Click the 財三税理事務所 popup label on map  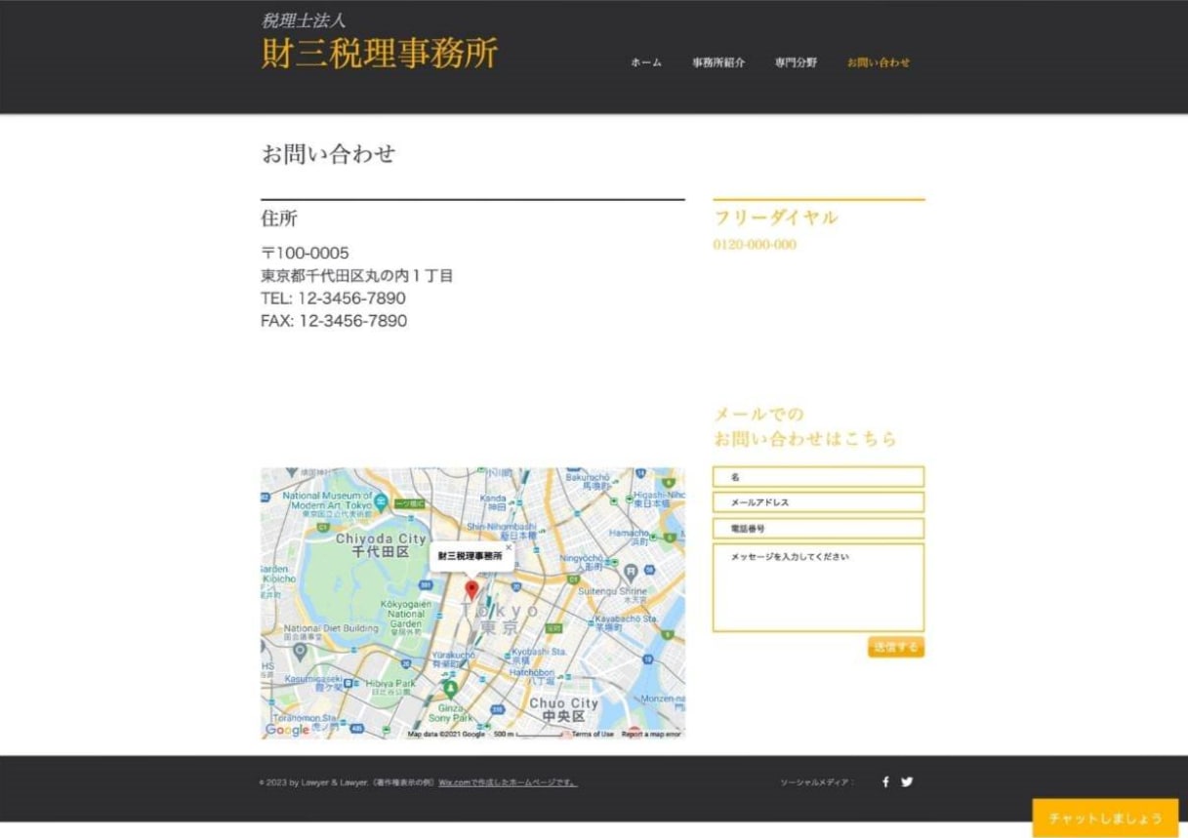(469, 555)
